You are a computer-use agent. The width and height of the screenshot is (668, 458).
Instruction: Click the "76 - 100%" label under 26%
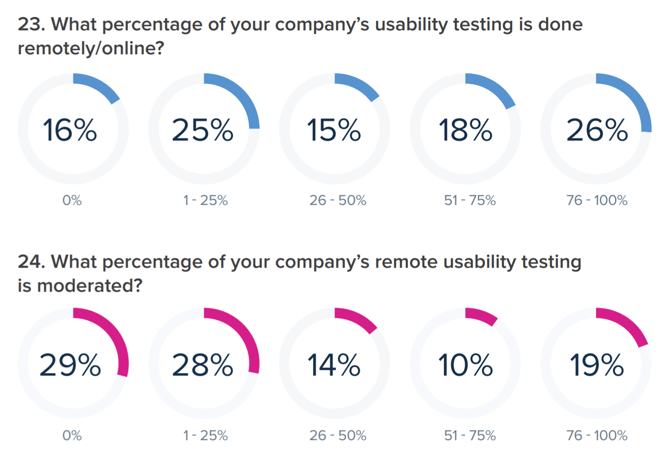click(x=597, y=200)
